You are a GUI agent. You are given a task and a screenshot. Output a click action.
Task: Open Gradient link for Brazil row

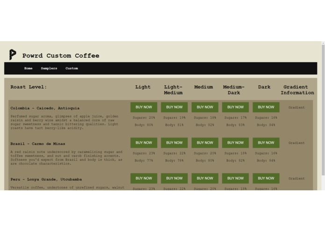(x=296, y=143)
